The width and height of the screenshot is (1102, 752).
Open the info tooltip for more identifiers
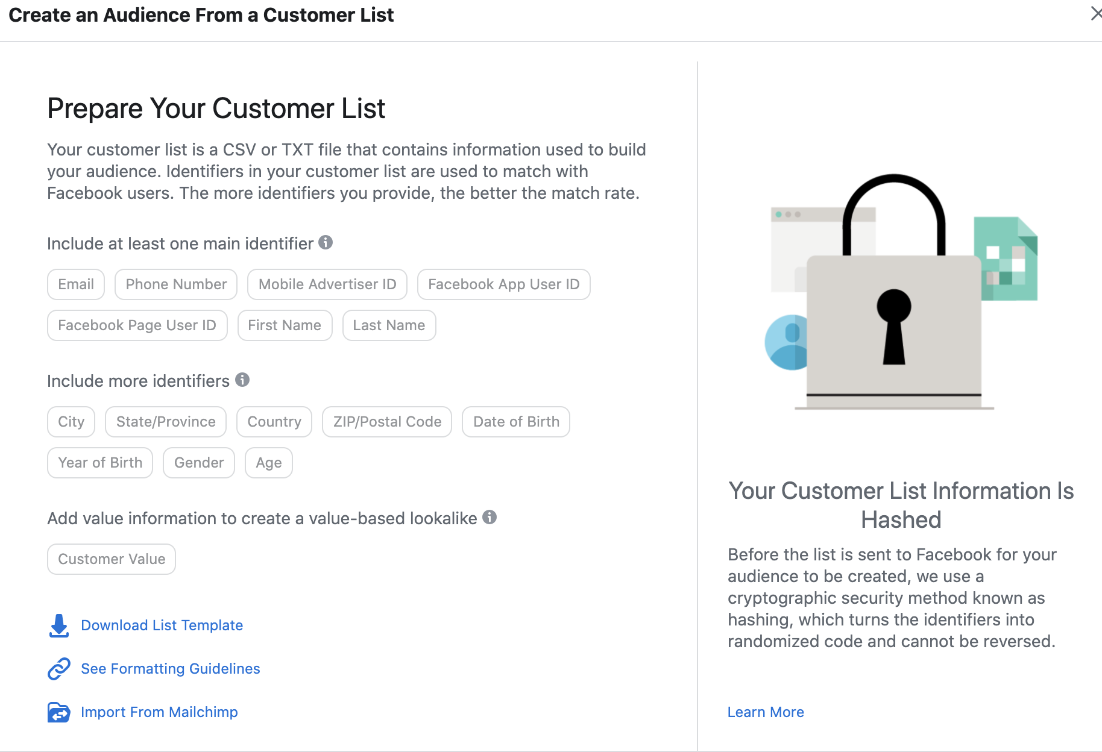point(243,380)
